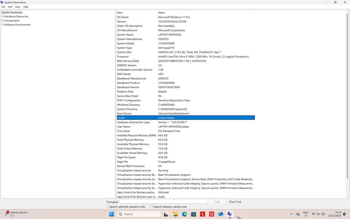Select the Hardware Resources tree label

click(16, 16)
